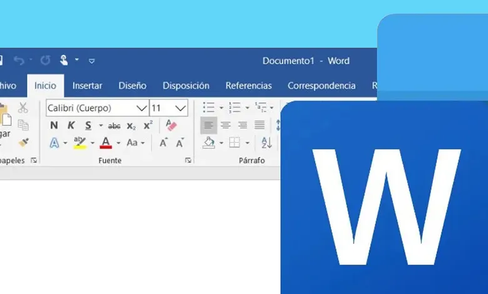Toggle italic with the K button
488x294 pixels.
pyautogui.click(x=71, y=125)
